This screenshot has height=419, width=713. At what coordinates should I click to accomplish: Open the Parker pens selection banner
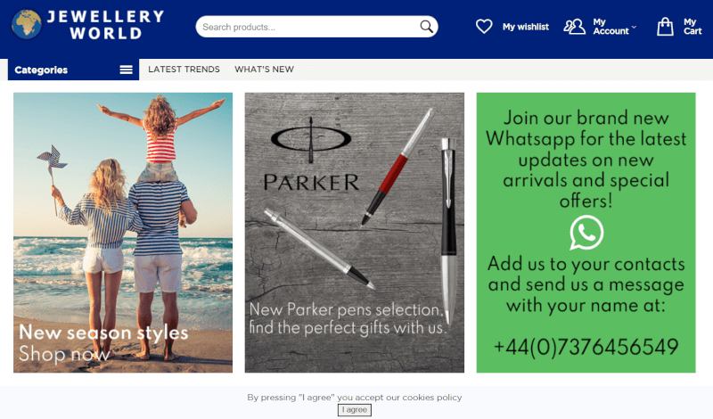[355, 233]
